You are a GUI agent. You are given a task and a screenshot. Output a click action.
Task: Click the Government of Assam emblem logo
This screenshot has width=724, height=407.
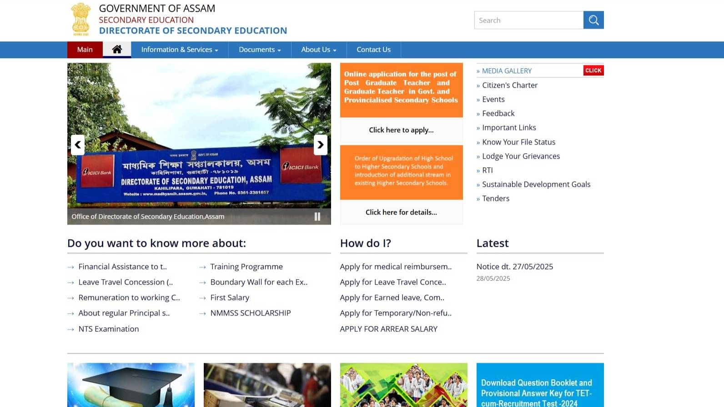(x=81, y=20)
